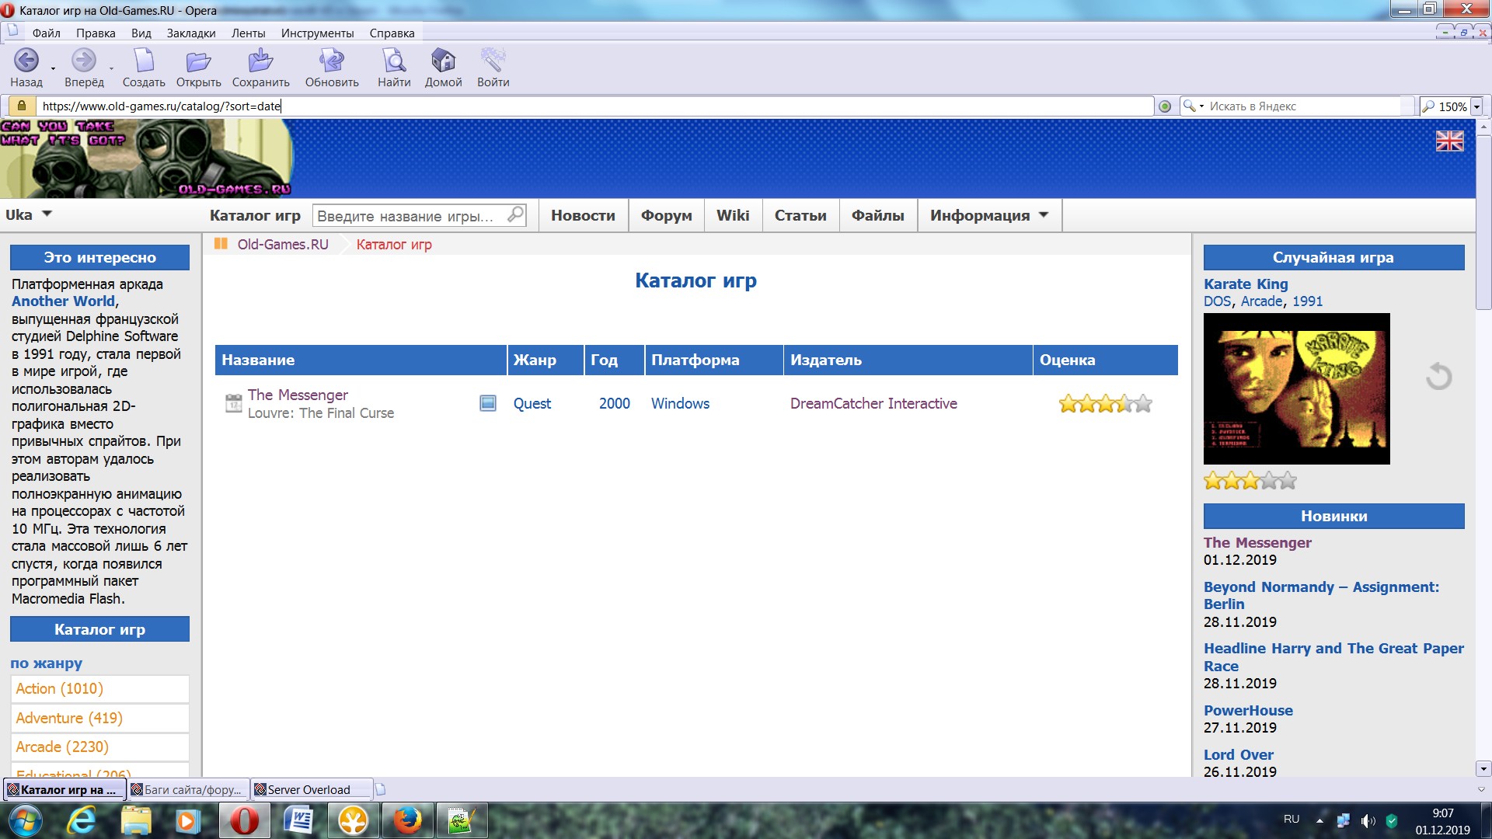Click the Back (Назад) toolbar icon

tap(26, 61)
